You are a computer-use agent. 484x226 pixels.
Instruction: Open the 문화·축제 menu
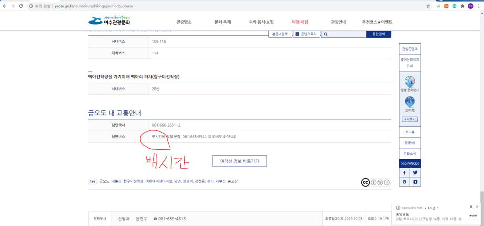223,22
